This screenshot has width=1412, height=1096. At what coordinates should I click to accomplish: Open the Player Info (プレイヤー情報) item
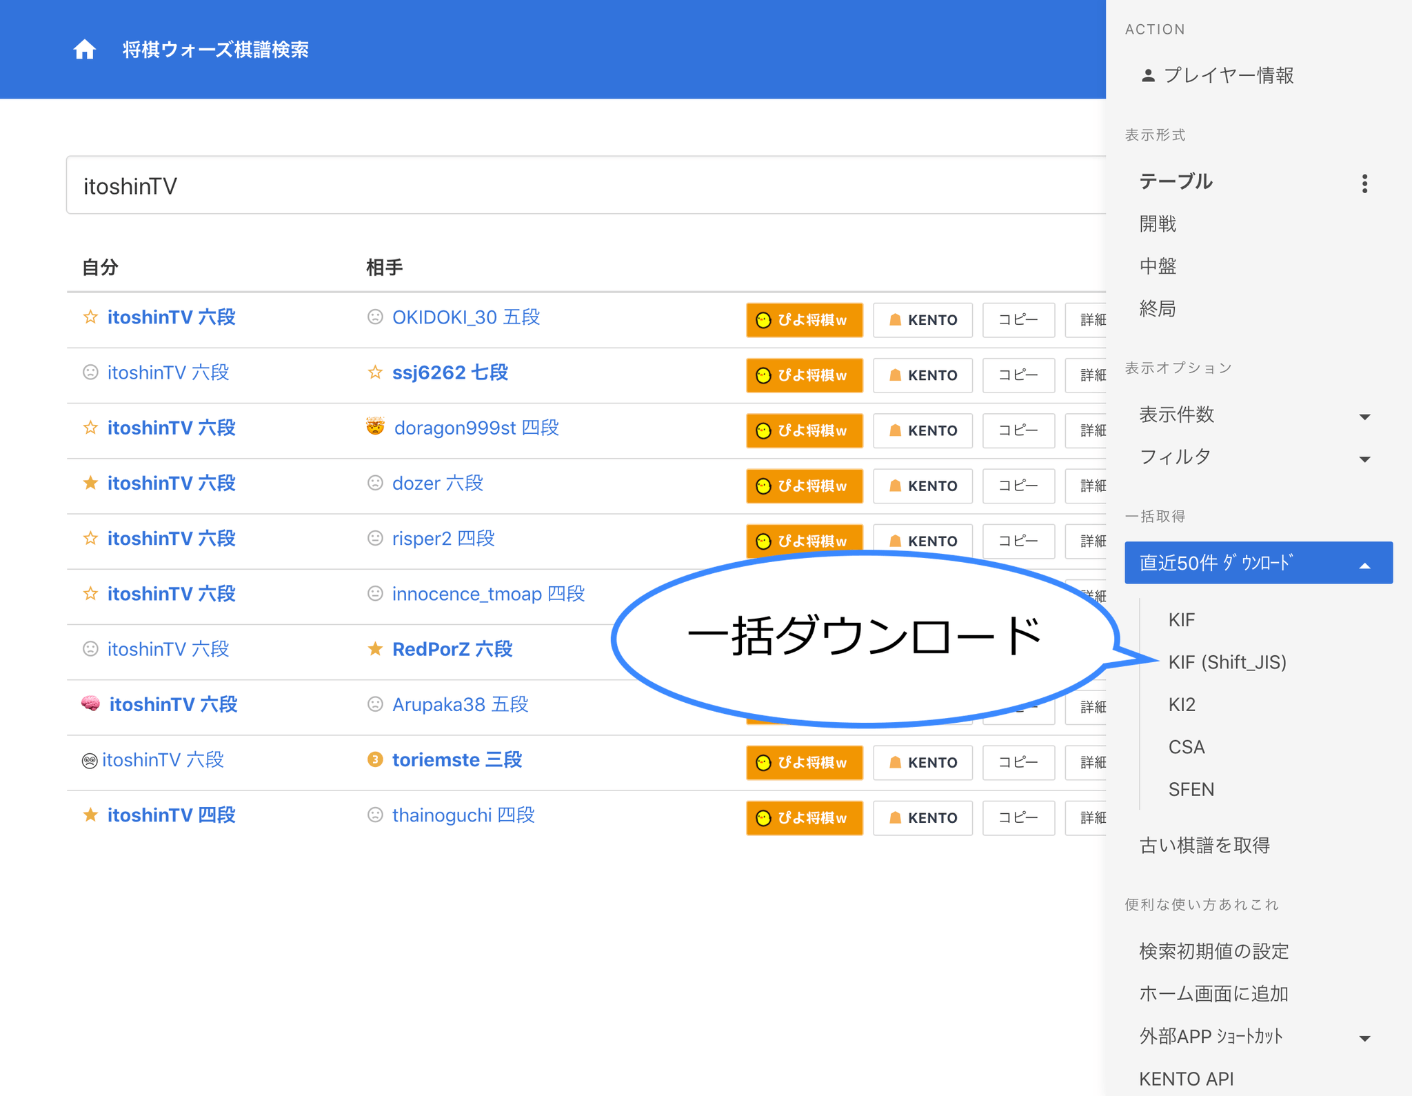(x=1218, y=76)
